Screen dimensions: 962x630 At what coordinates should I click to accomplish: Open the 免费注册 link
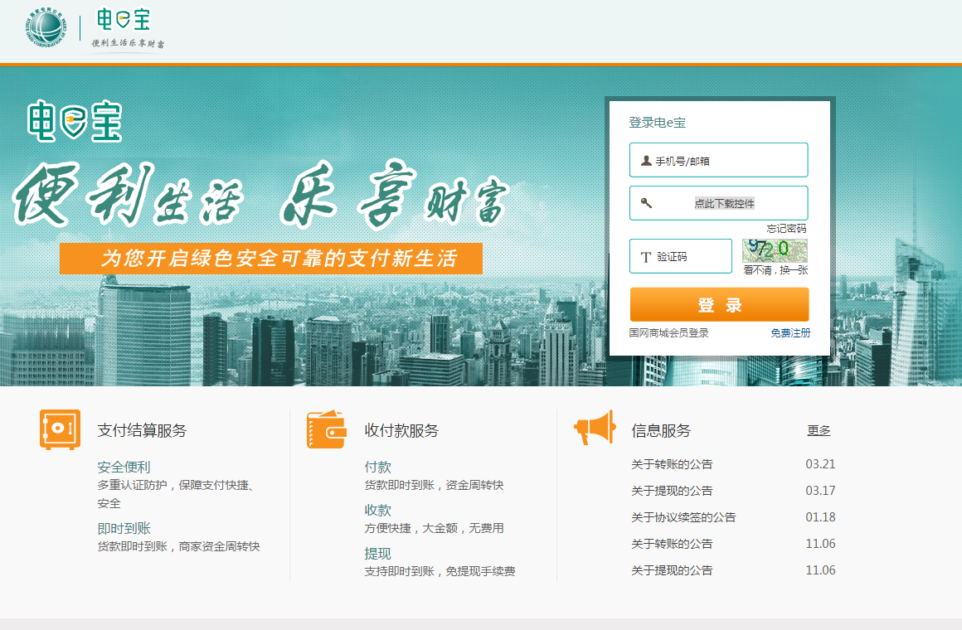tap(791, 333)
